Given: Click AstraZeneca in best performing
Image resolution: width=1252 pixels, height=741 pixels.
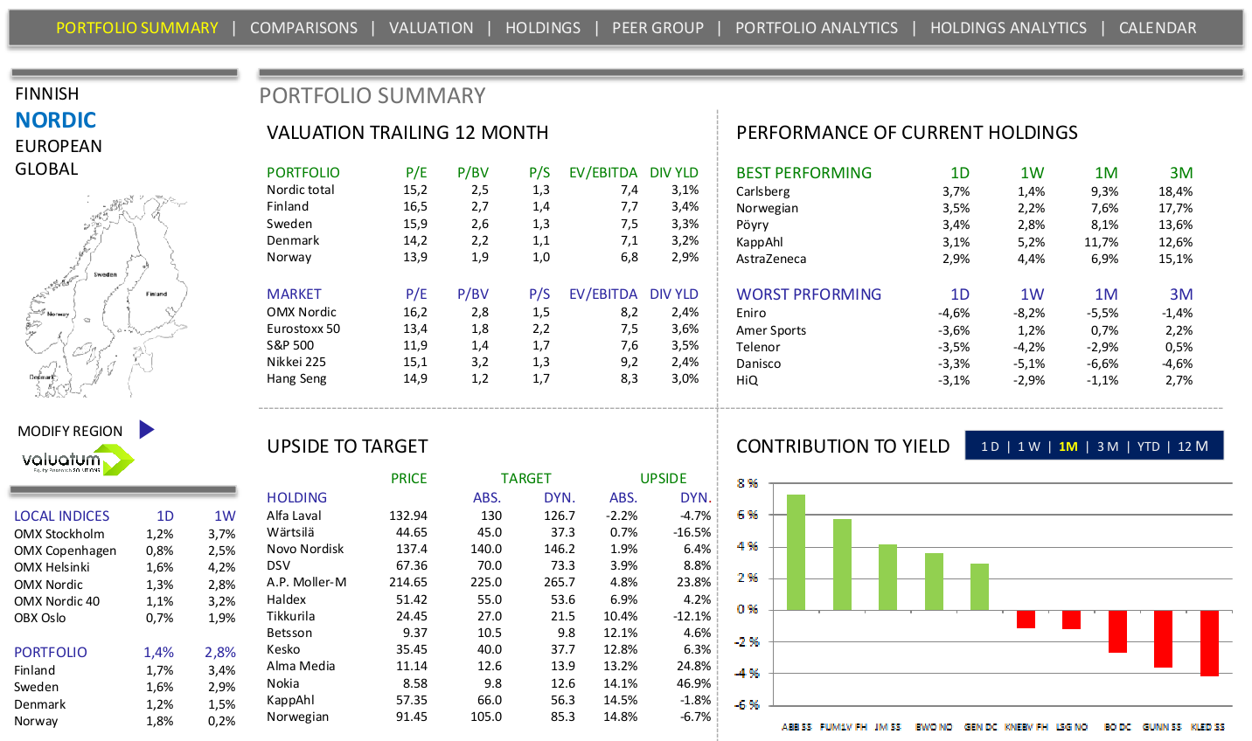Looking at the screenshot, I should 771,259.
